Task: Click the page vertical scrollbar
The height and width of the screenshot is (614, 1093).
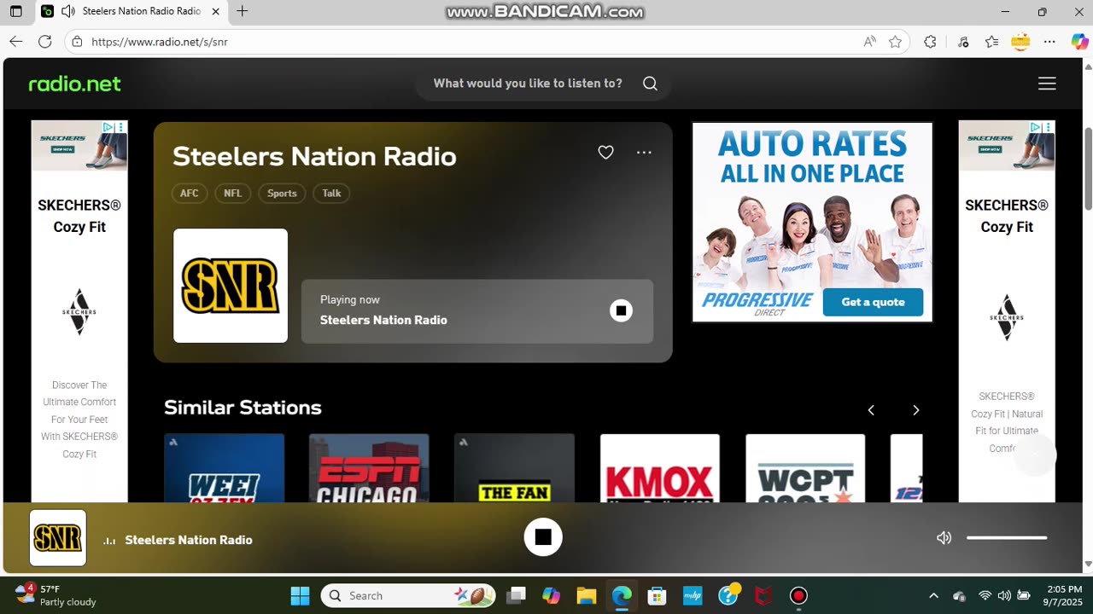Action: [1088, 169]
